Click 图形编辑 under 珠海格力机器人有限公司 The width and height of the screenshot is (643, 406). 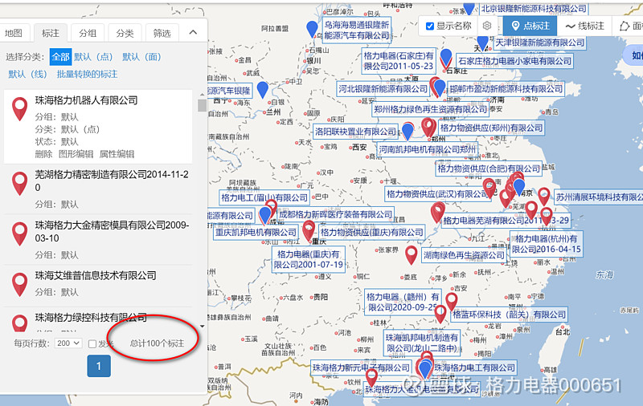click(x=76, y=154)
